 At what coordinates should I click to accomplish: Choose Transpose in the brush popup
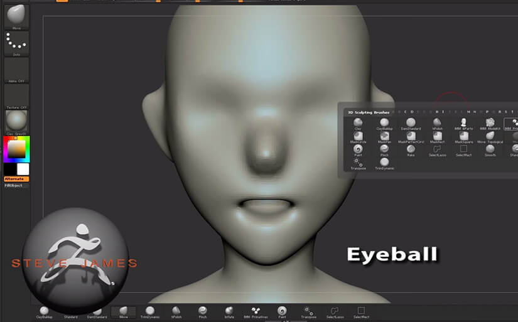point(358,164)
